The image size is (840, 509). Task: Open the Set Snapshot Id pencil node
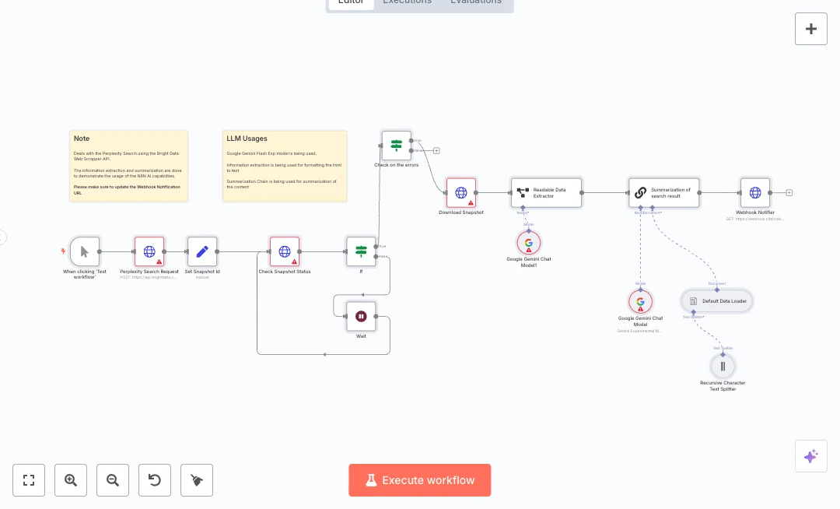coord(202,251)
